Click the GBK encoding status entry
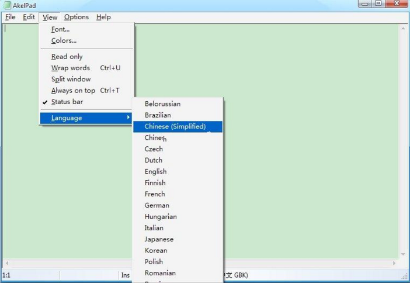The width and height of the screenshot is (410, 283). click(235, 275)
